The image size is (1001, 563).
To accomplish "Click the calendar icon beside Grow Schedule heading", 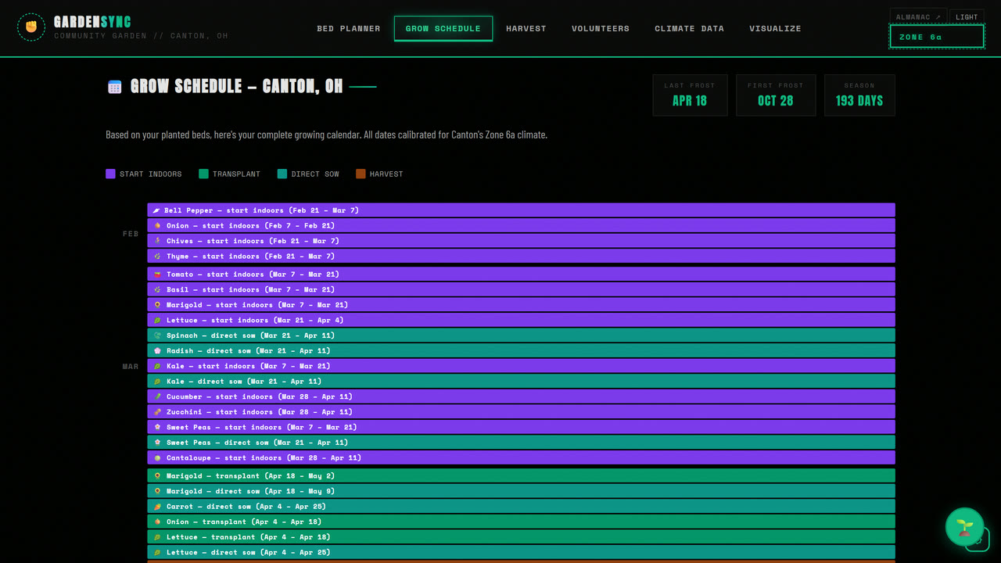I will click(x=115, y=87).
